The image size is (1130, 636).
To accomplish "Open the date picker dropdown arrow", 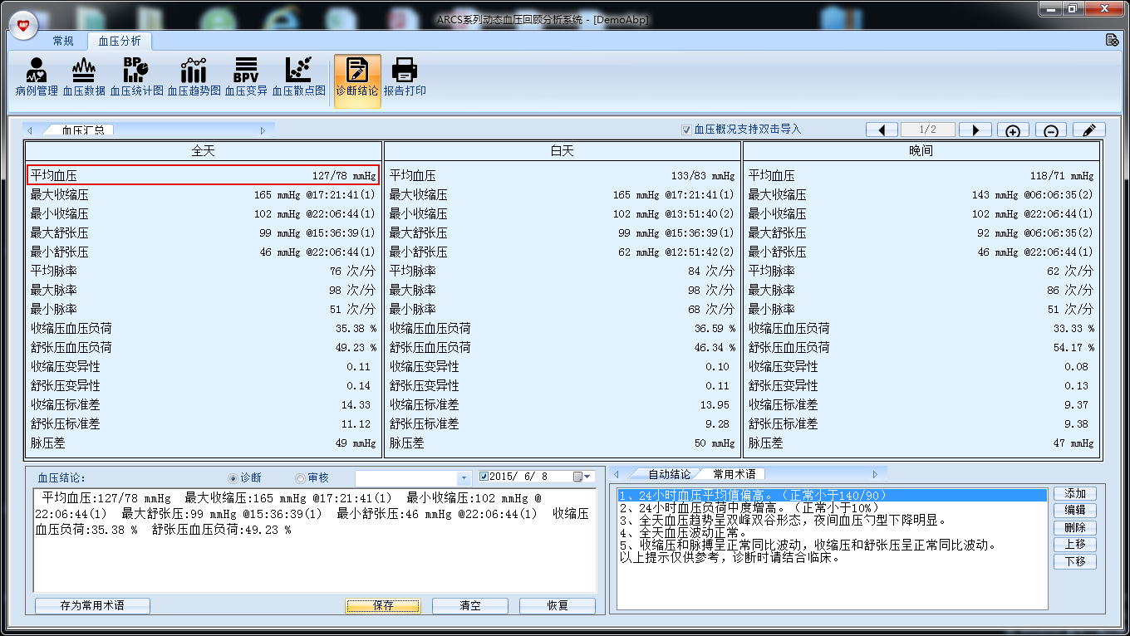I will tap(587, 477).
